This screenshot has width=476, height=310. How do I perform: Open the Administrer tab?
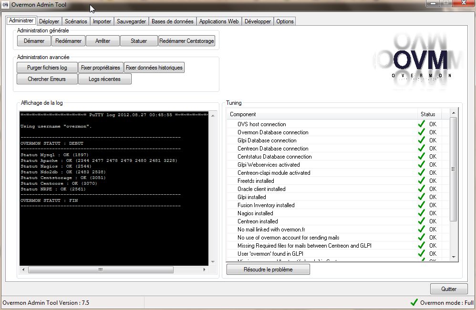[21, 20]
